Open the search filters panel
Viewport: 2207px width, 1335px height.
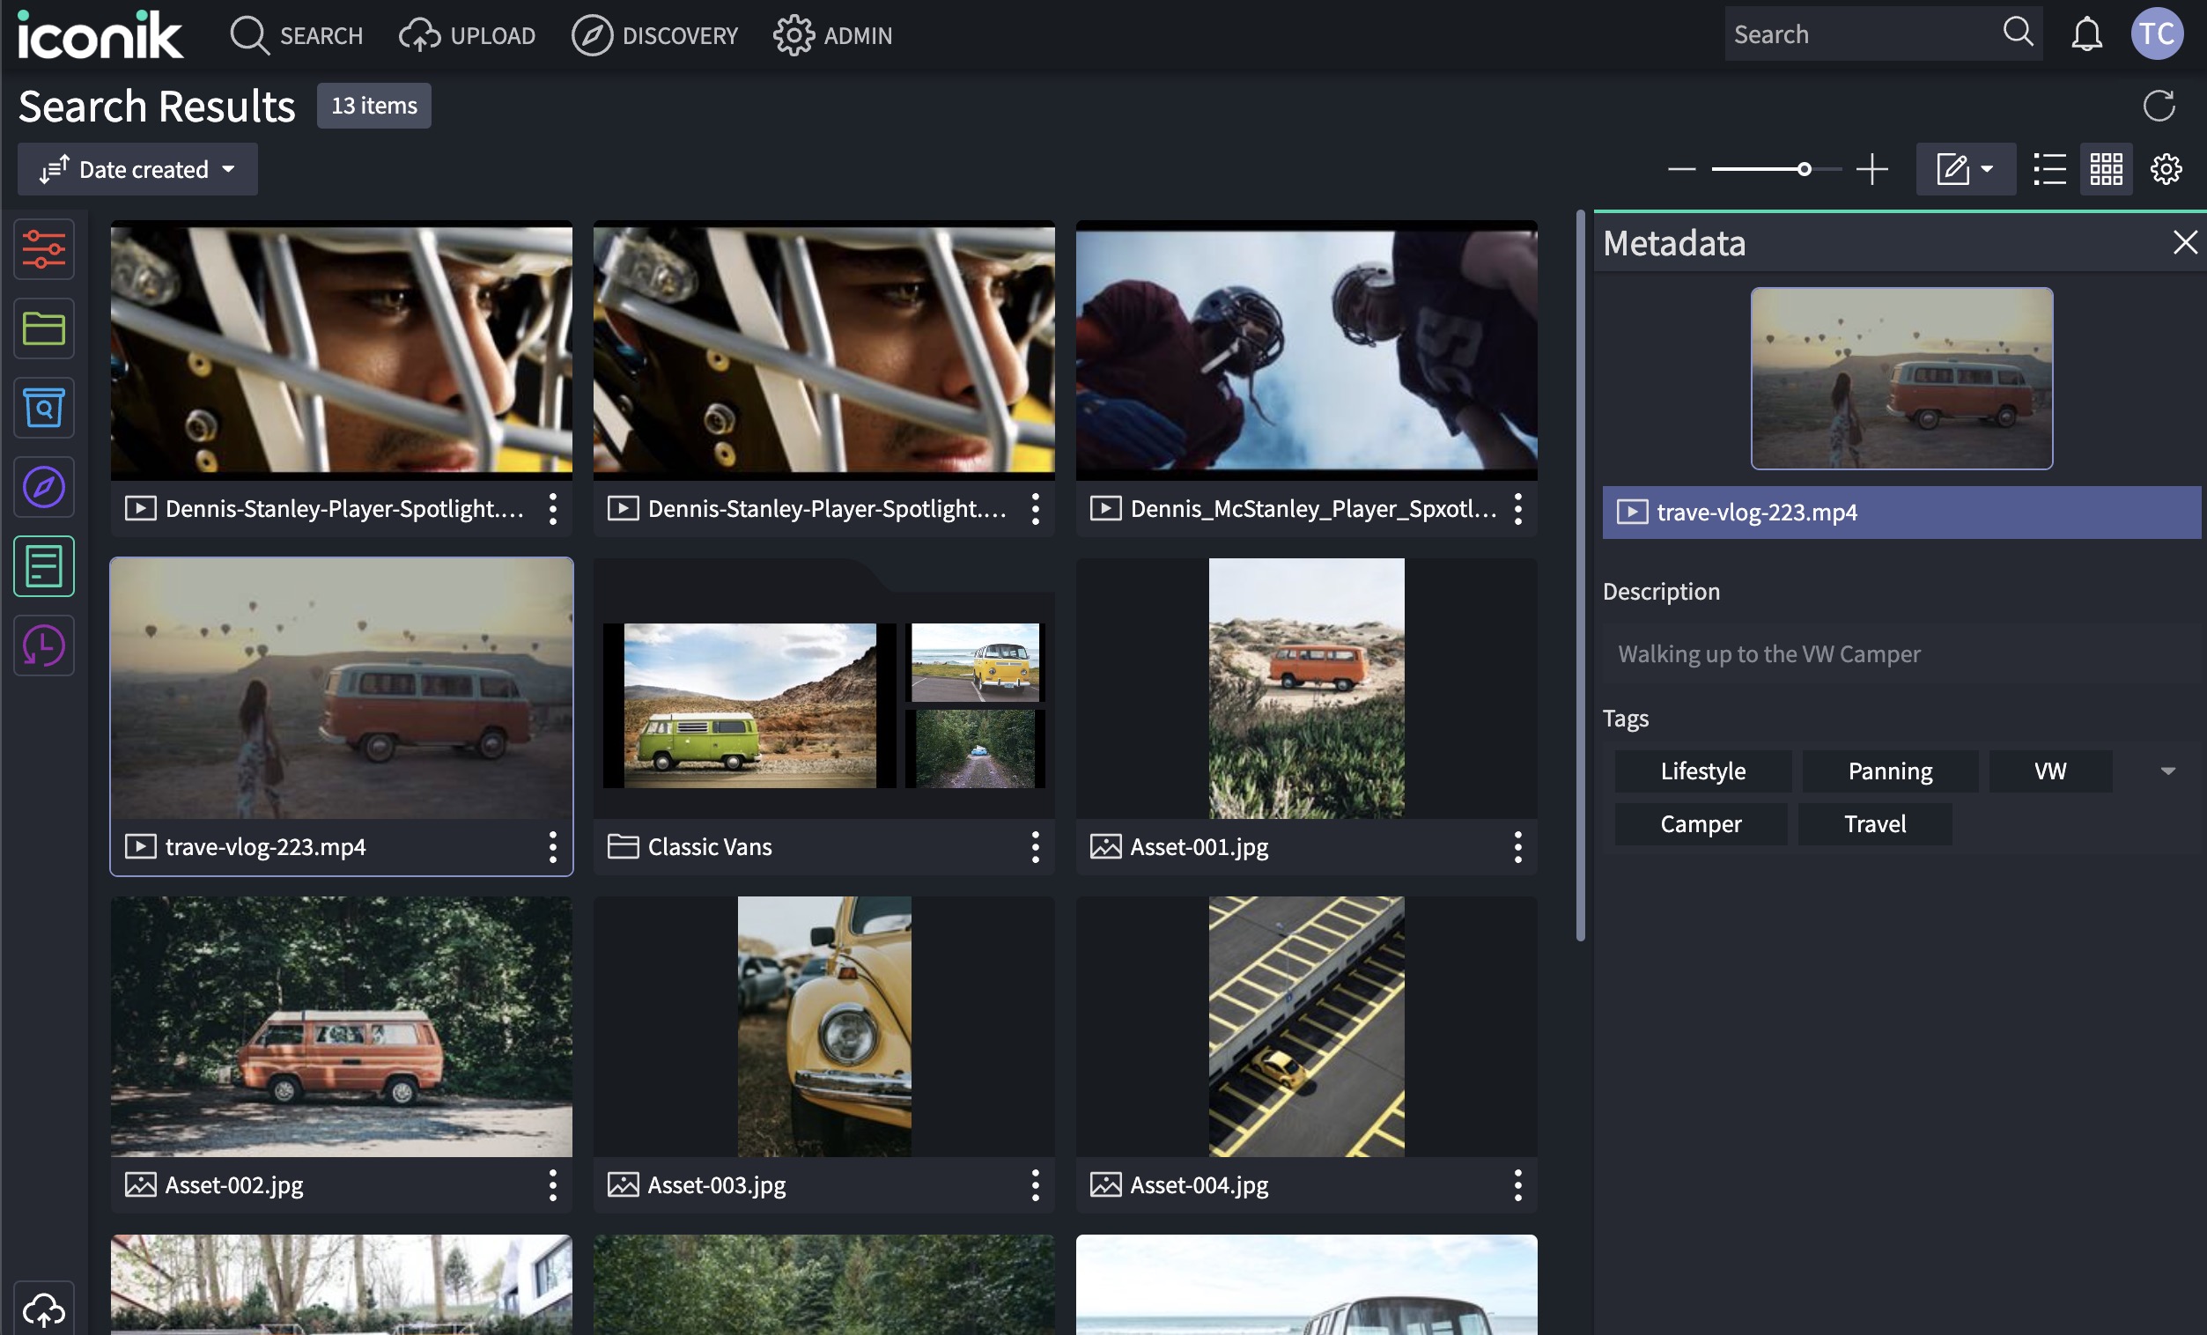tap(43, 249)
